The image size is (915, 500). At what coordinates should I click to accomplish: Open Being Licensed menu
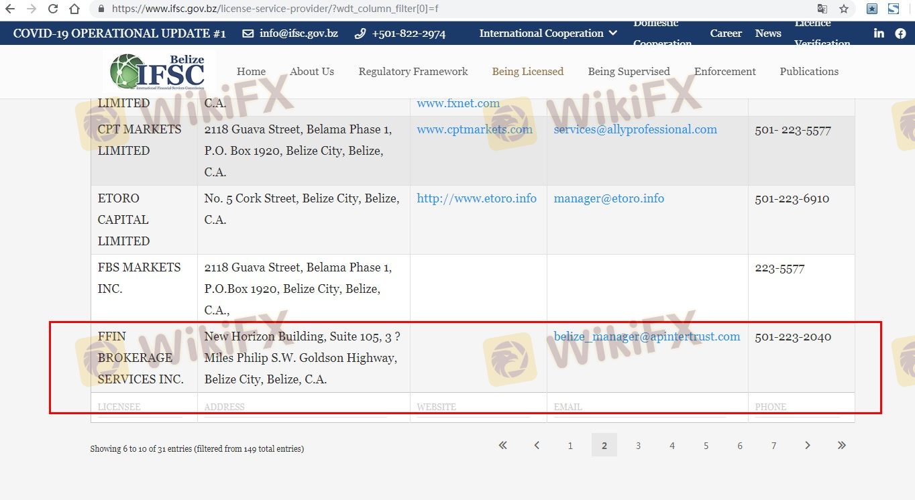tap(527, 72)
